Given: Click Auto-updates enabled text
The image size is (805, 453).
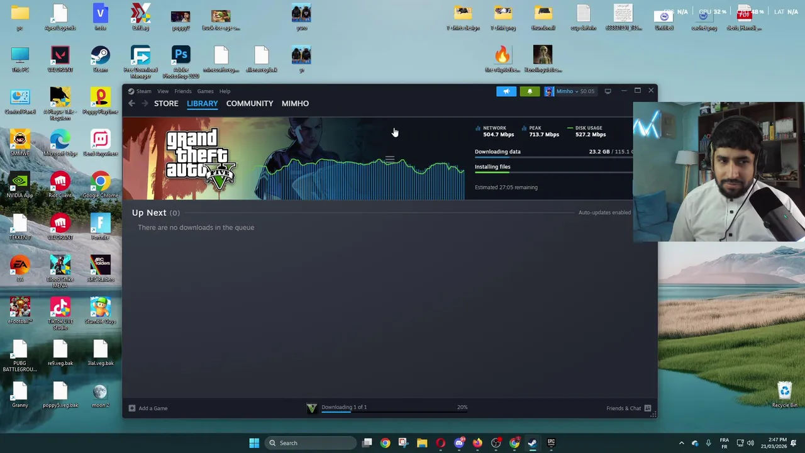Looking at the screenshot, I should click(x=604, y=213).
